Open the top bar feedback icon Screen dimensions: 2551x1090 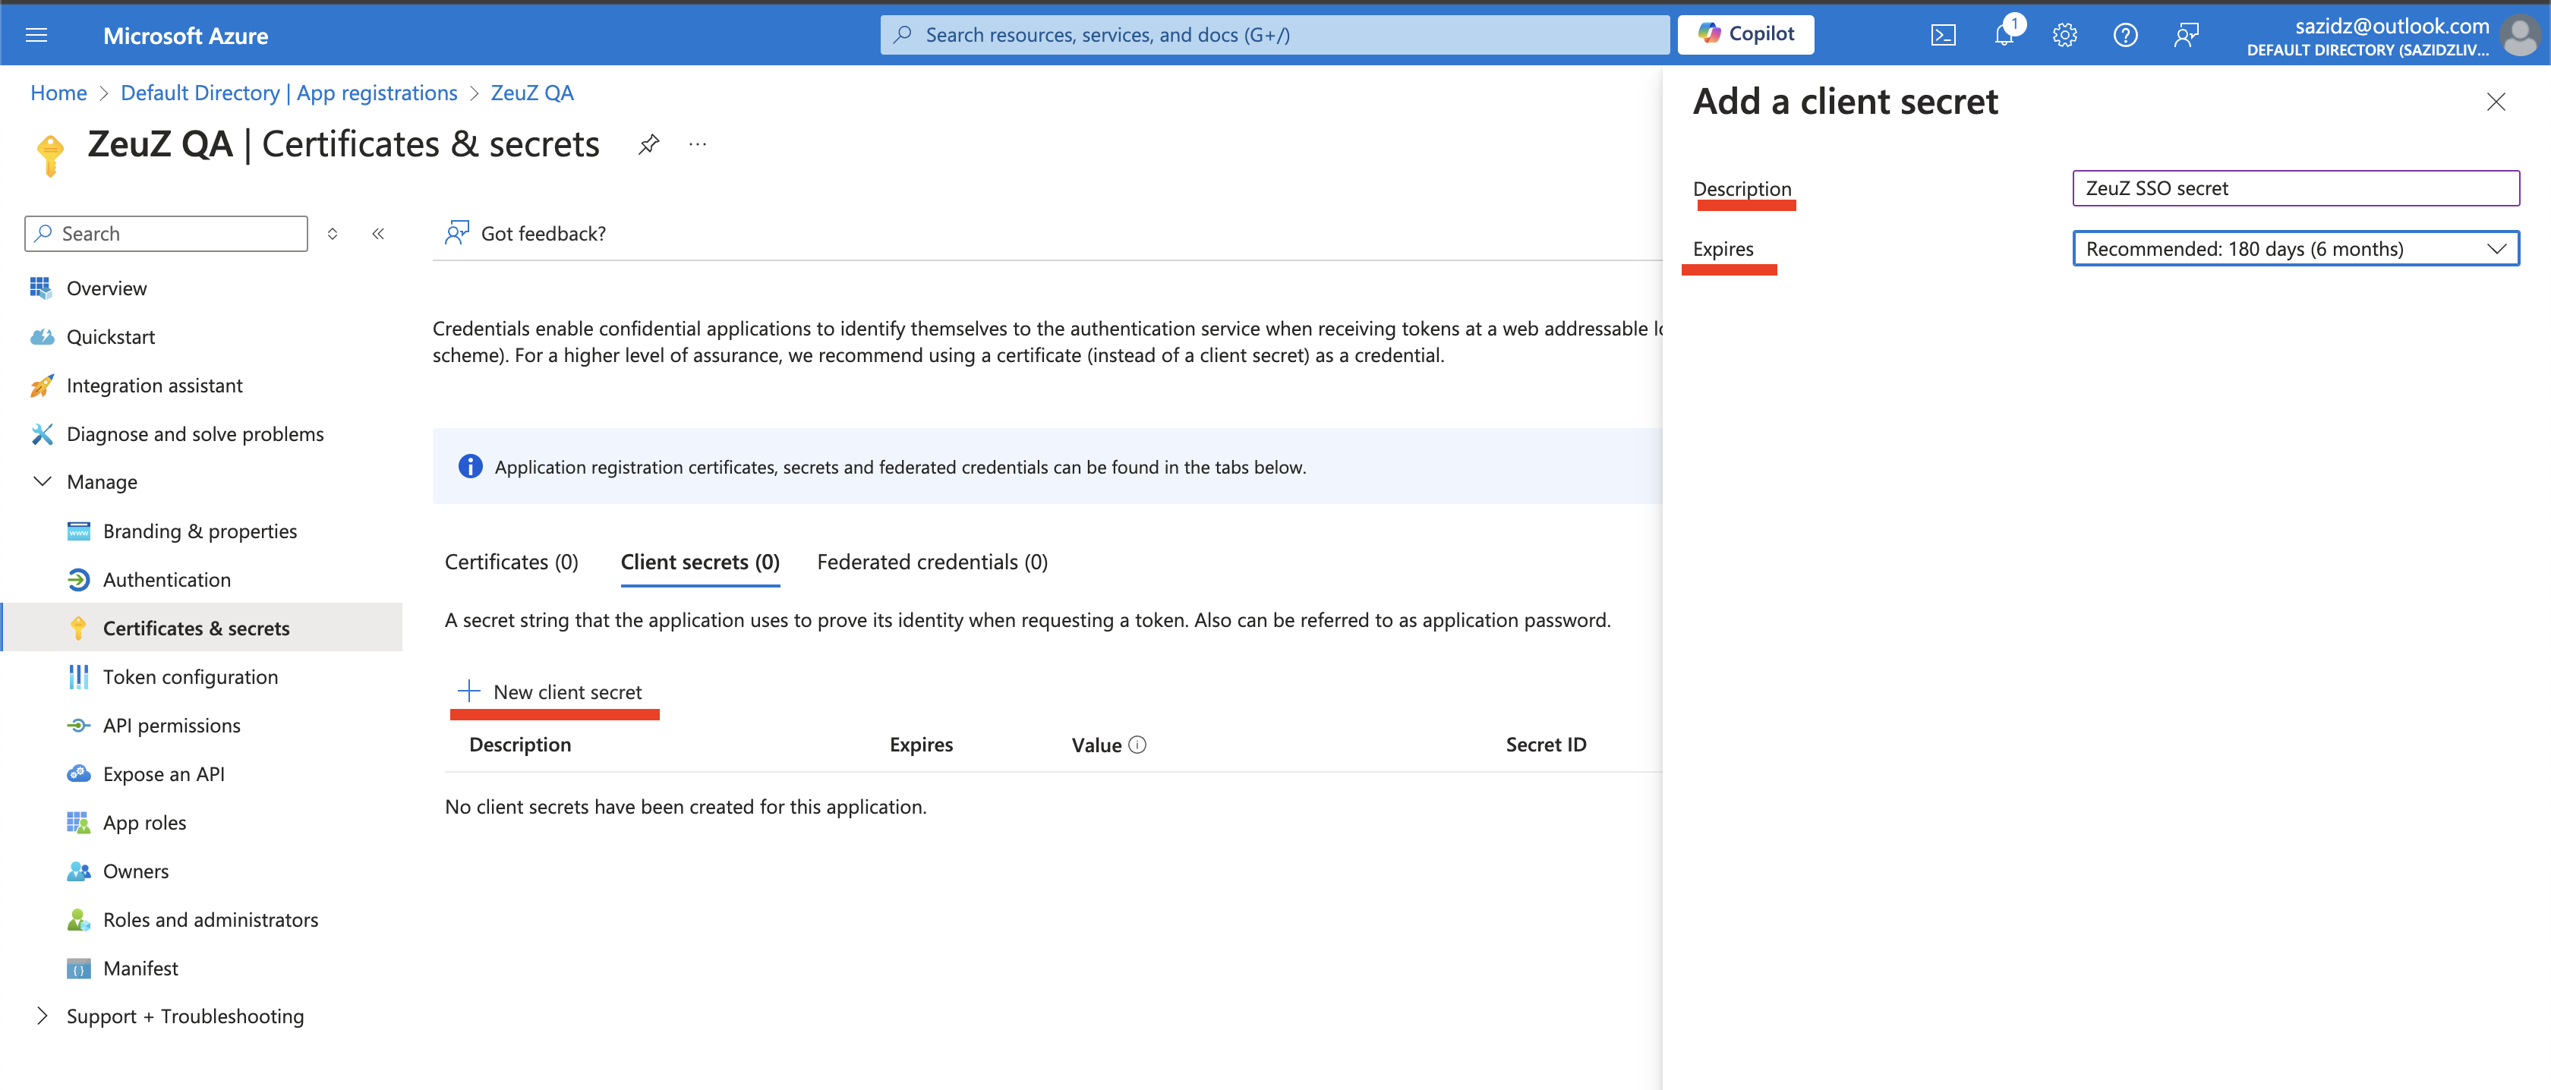[2187, 36]
